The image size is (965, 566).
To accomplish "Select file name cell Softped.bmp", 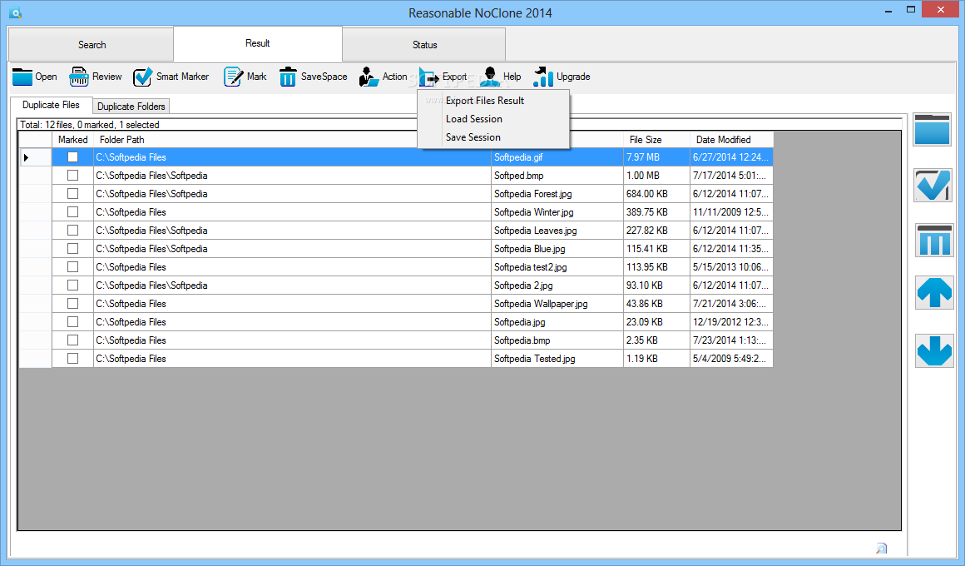I will [557, 176].
